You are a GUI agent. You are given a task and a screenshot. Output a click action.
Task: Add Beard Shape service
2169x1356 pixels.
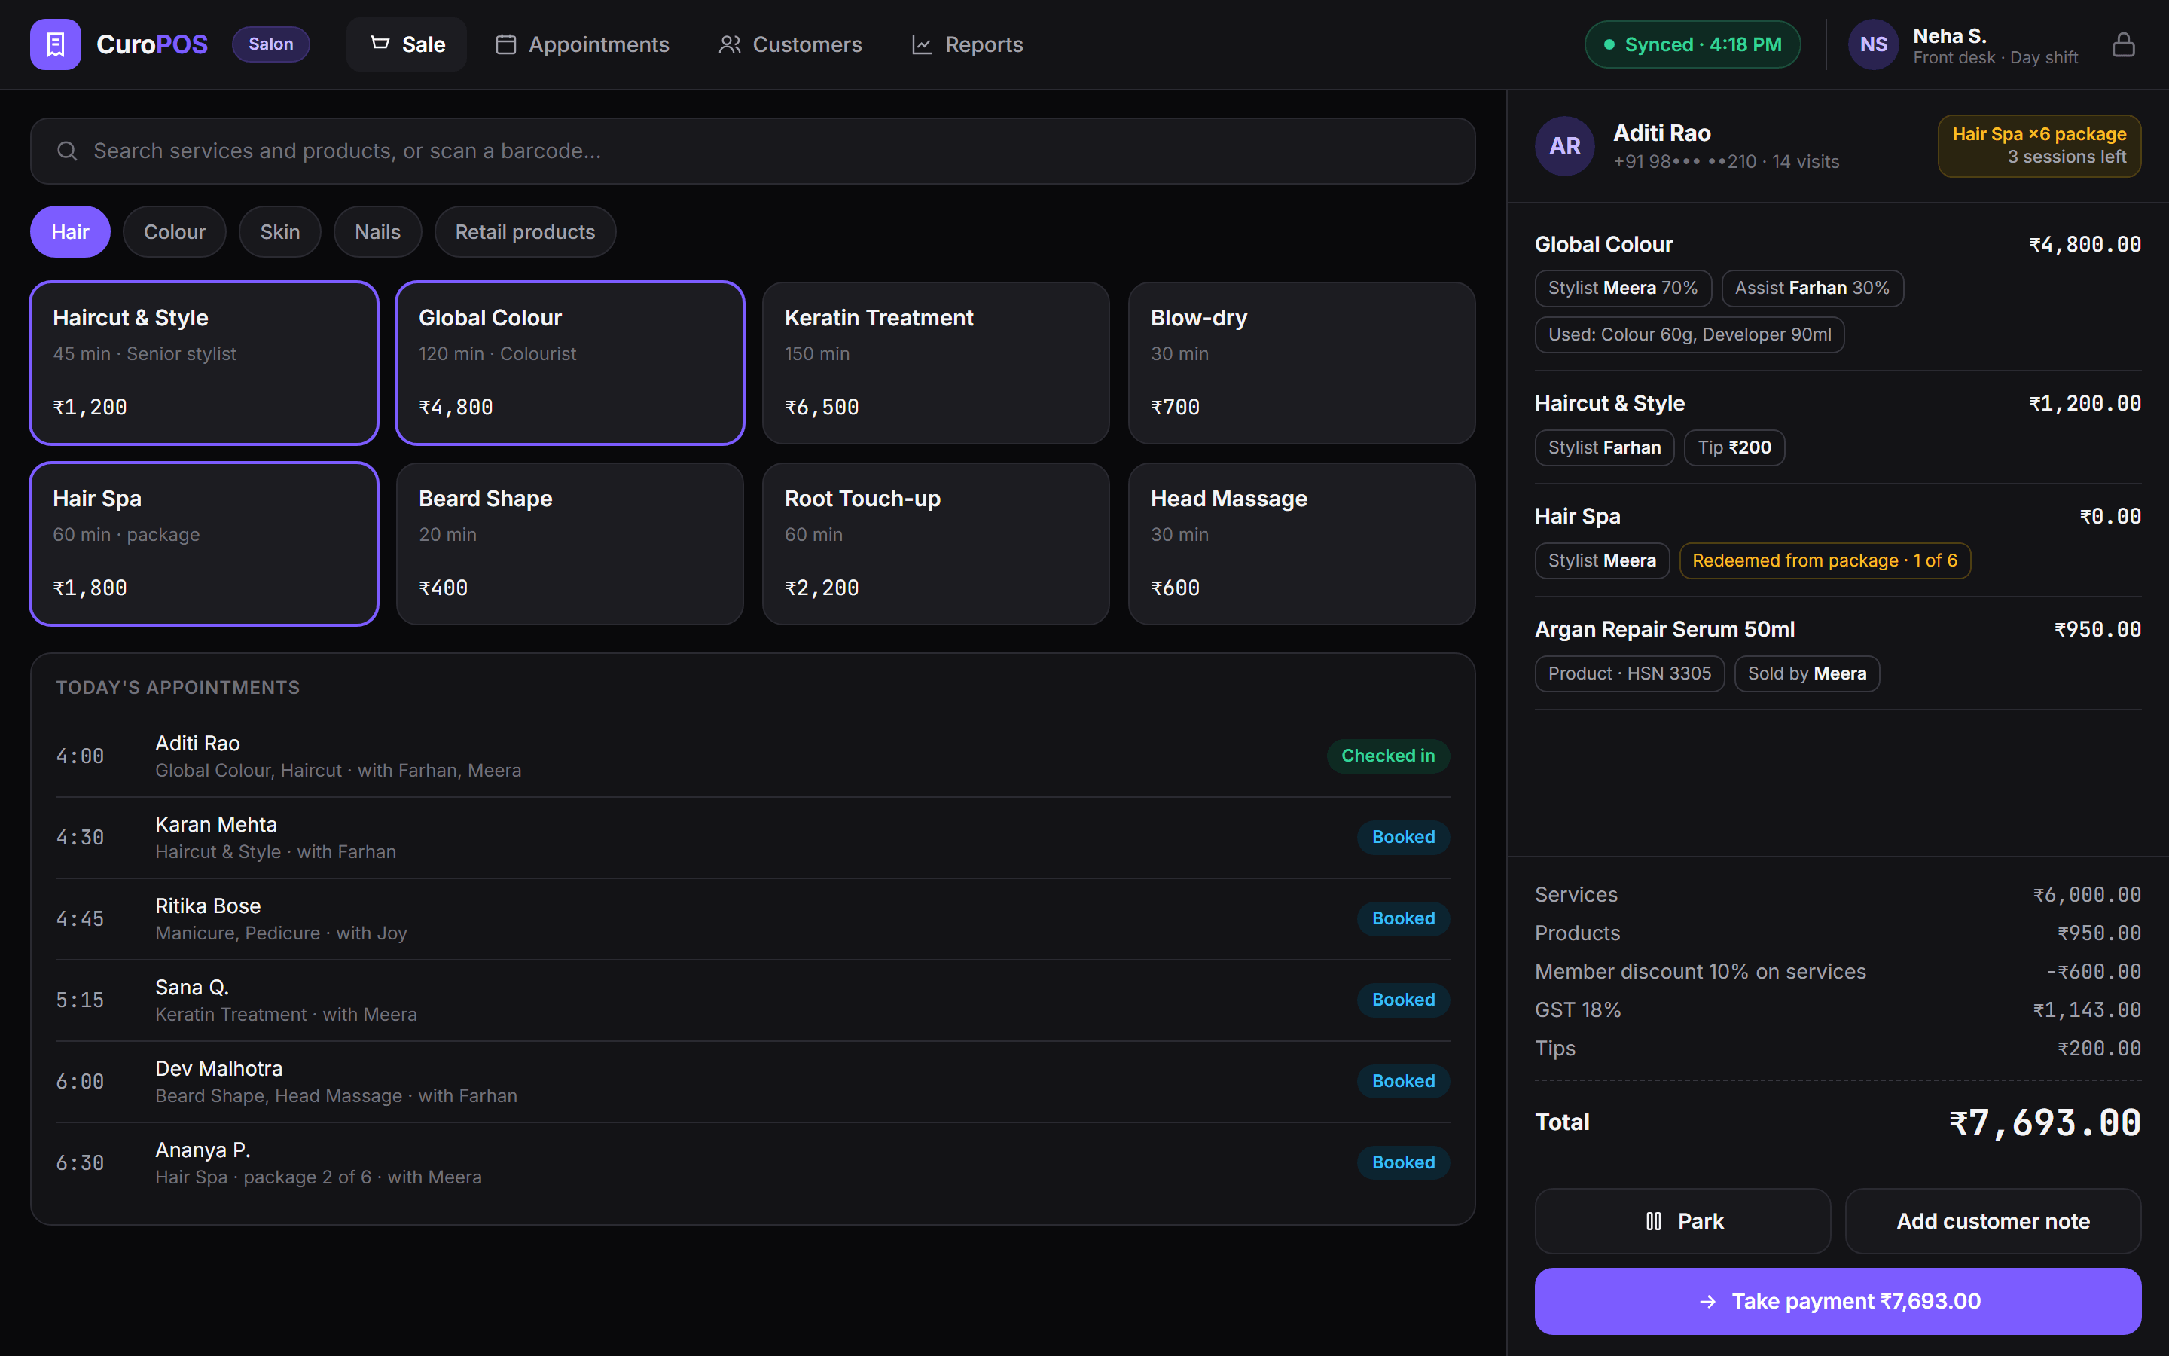570,543
